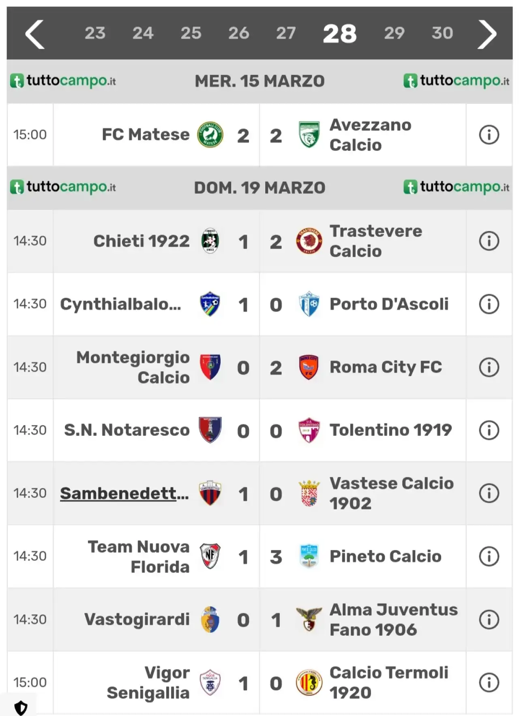View info for S.N. Notaresco vs Tolentino

point(489,430)
